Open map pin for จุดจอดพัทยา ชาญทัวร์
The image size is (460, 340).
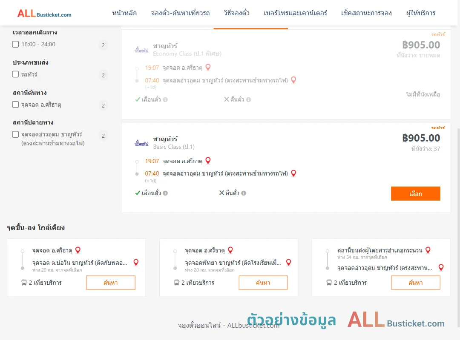[289, 262]
